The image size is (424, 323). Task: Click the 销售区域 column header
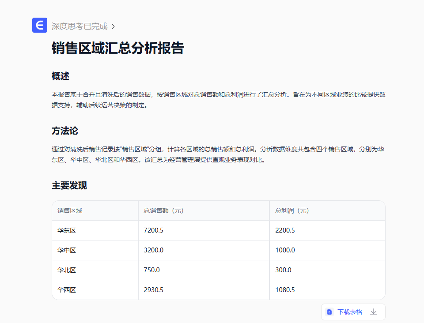coord(70,210)
